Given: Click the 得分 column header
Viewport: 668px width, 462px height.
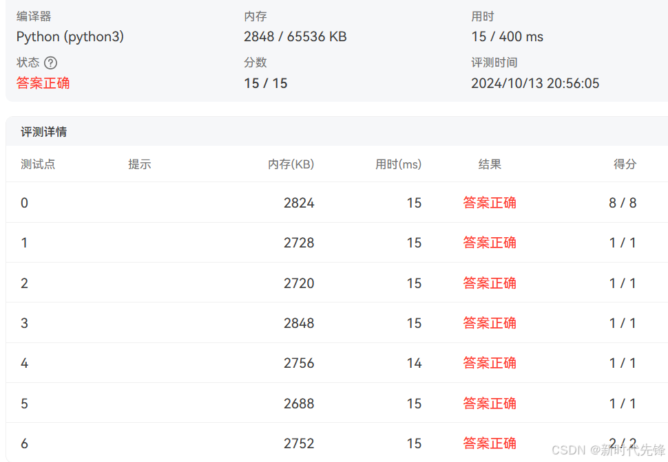Looking at the screenshot, I should (625, 164).
